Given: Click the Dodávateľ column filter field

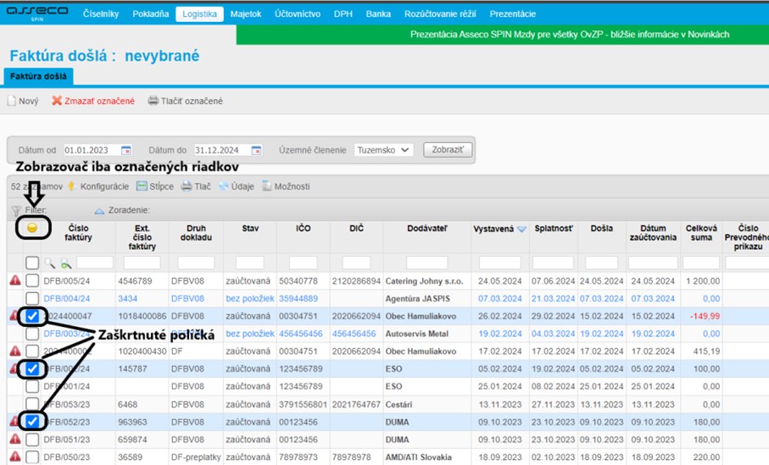Looking at the screenshot, I should point(426,263).
